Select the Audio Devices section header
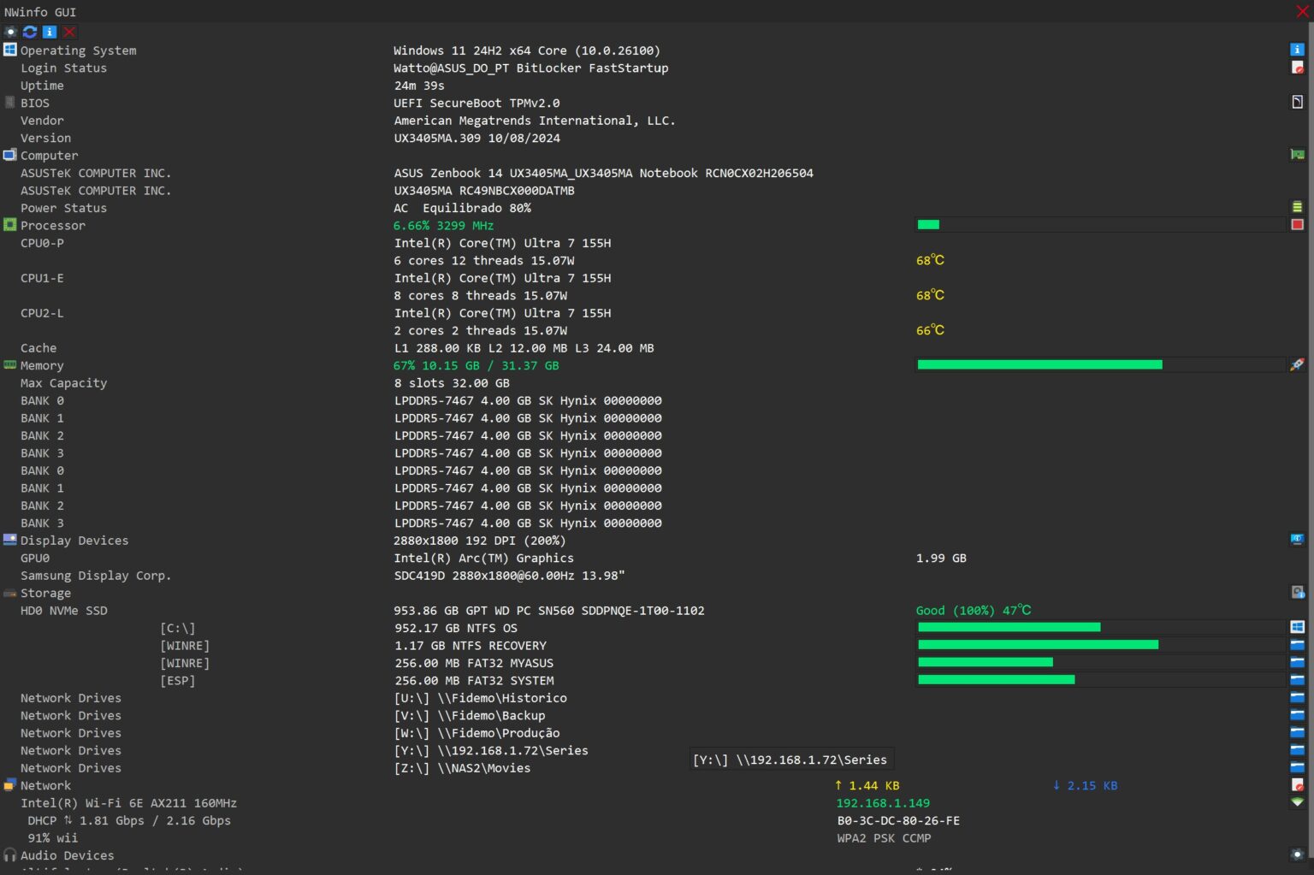This screenshot has height=875, width=1314. pyautogui.click(x=67, y=855)
